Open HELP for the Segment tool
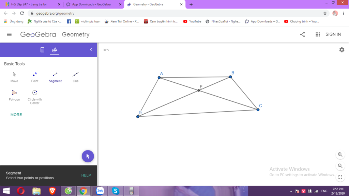 [x=86, y=175]
